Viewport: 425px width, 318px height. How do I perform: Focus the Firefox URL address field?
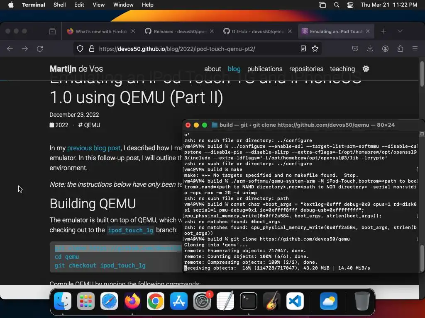[198, 49]
